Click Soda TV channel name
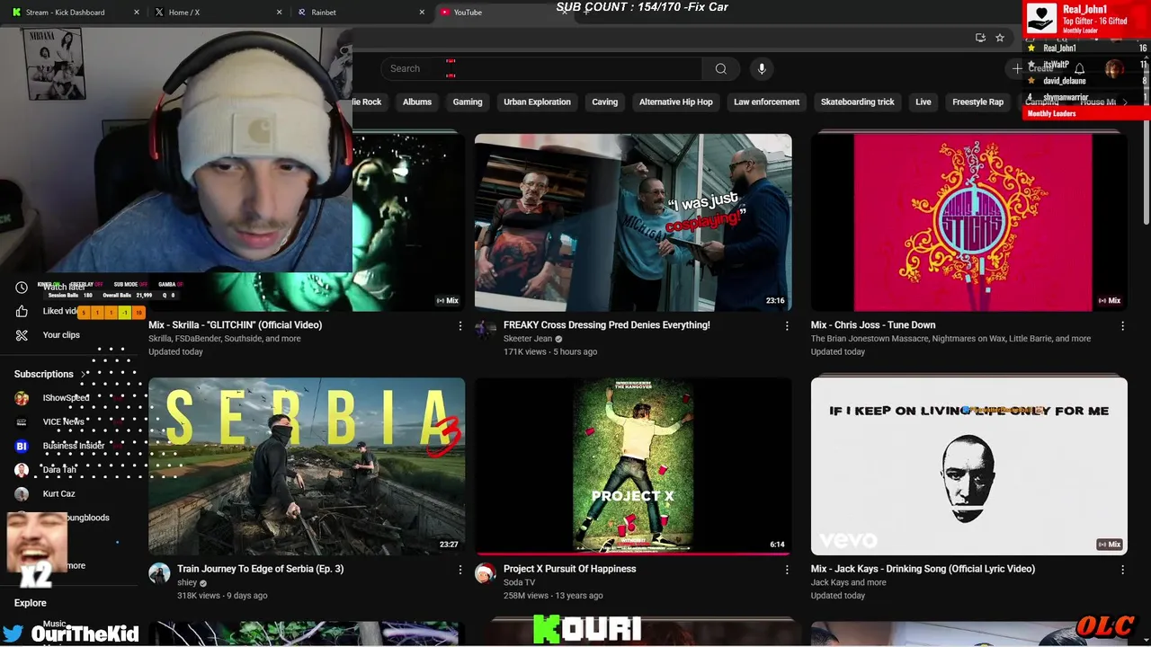Viewport: 1151px width, 647px height. tap(519, 582)
